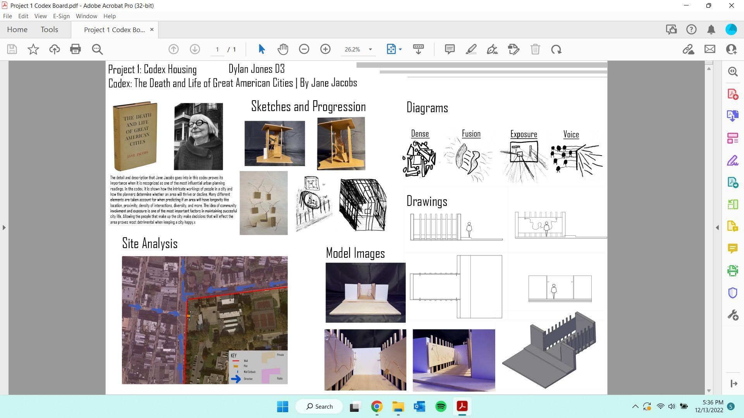Collapse the right tools pane
Image resolution: width=744 pixels, height=418 pixels.
coord(717,228)
